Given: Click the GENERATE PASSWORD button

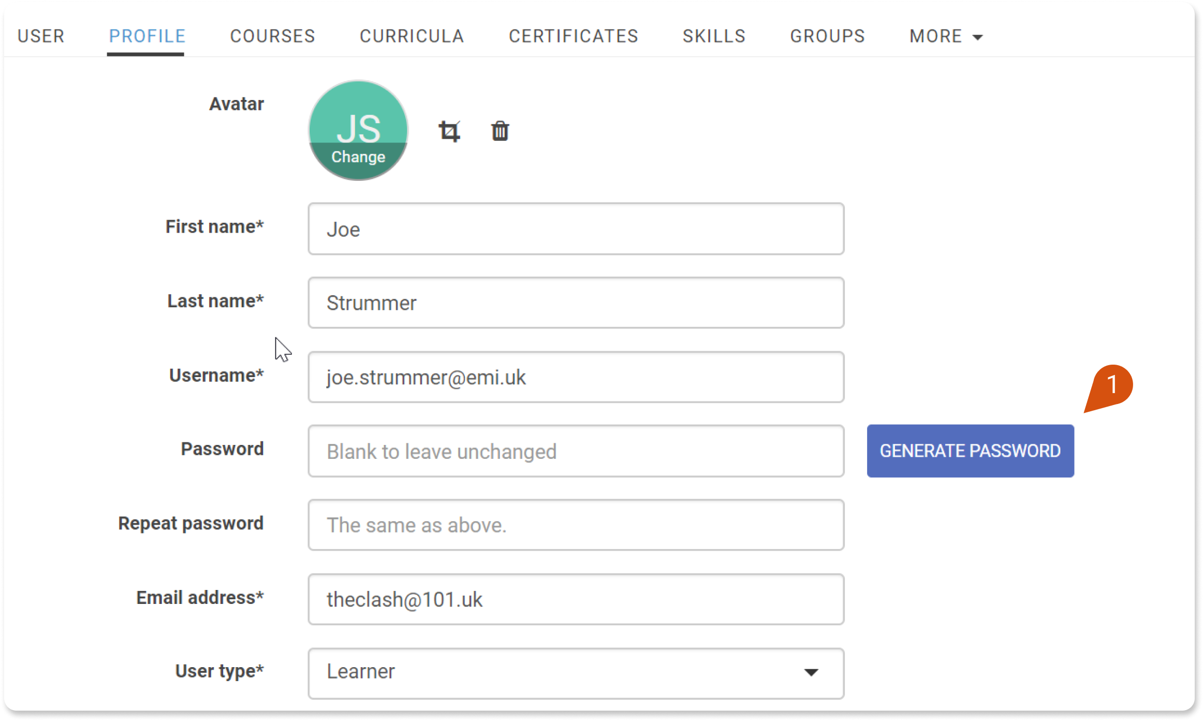Looking at the screenshot, I should coord(969,451).
